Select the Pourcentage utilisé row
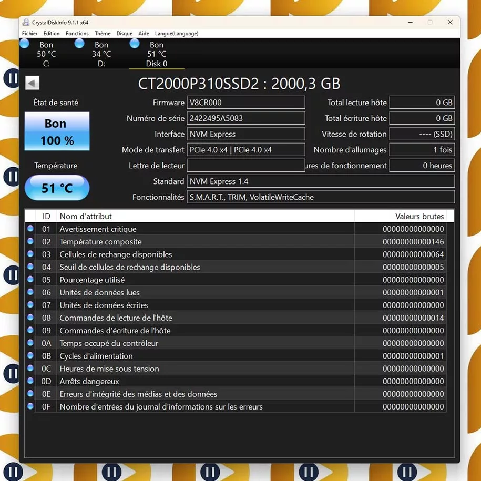 click(x=236, y=280)
